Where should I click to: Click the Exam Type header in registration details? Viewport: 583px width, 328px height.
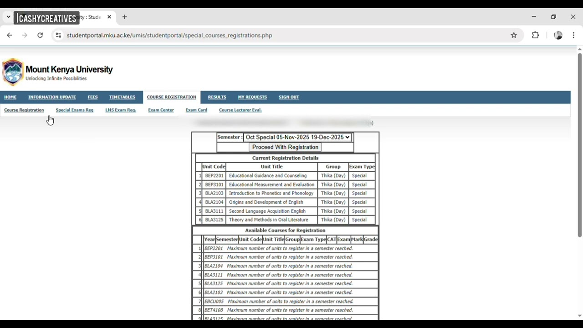click(x=362, y=167)
